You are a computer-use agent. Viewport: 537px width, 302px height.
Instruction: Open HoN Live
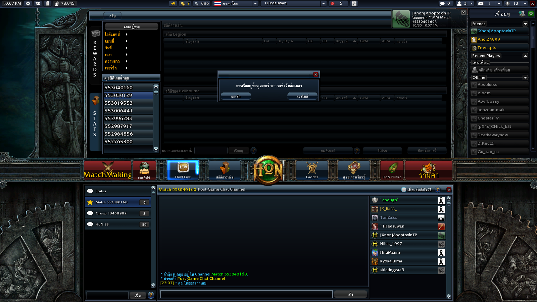coord(183,170)
